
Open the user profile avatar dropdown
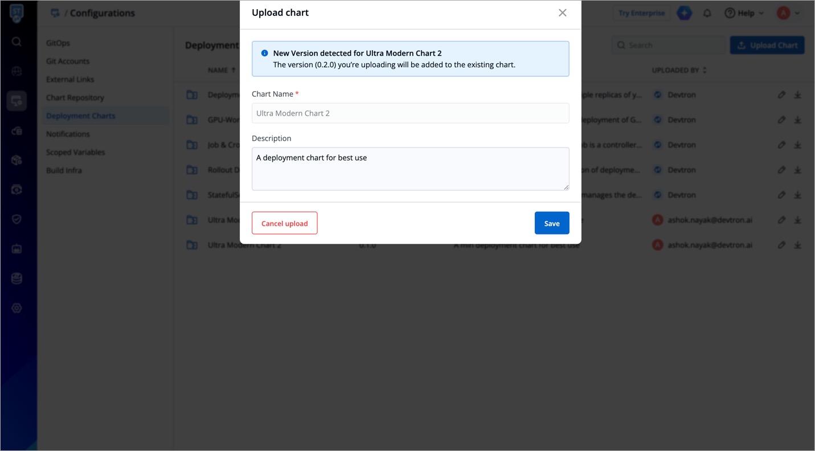[788, 13]
